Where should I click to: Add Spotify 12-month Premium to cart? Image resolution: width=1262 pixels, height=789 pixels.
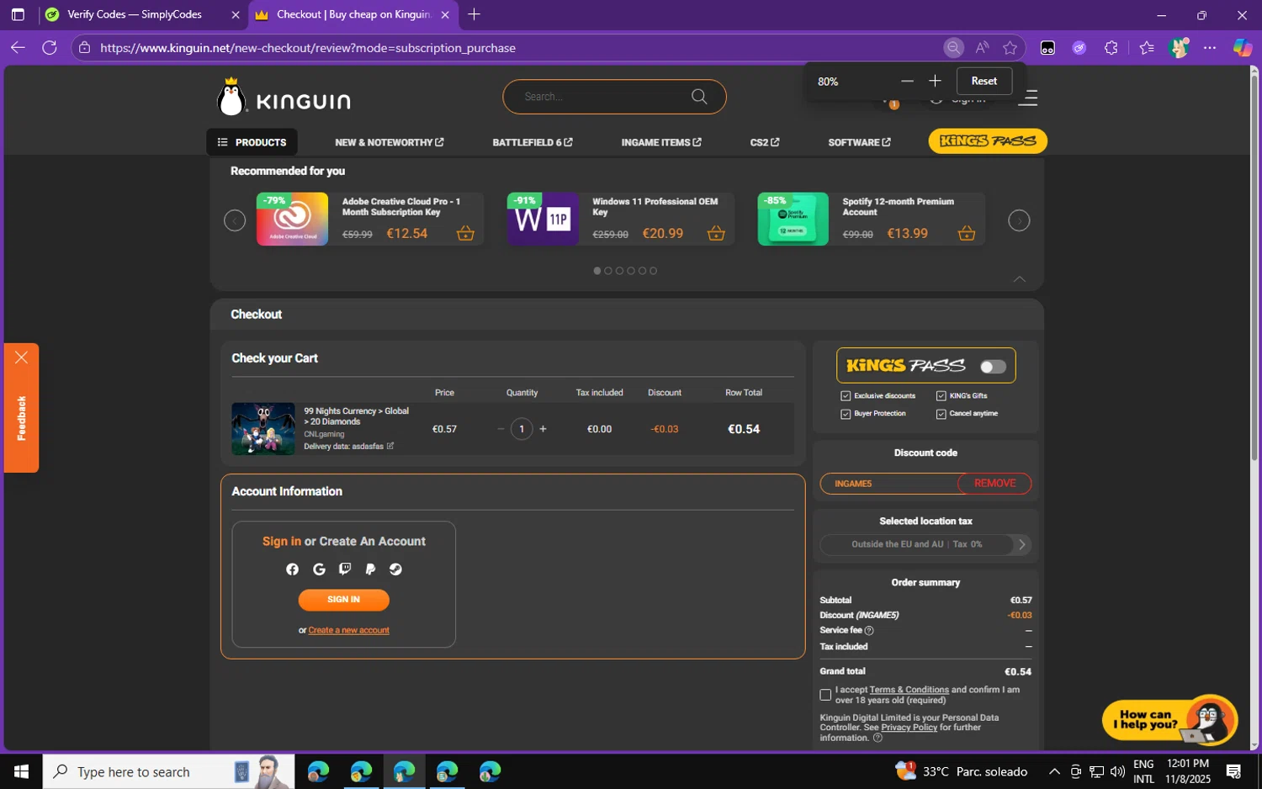(967, 233)
